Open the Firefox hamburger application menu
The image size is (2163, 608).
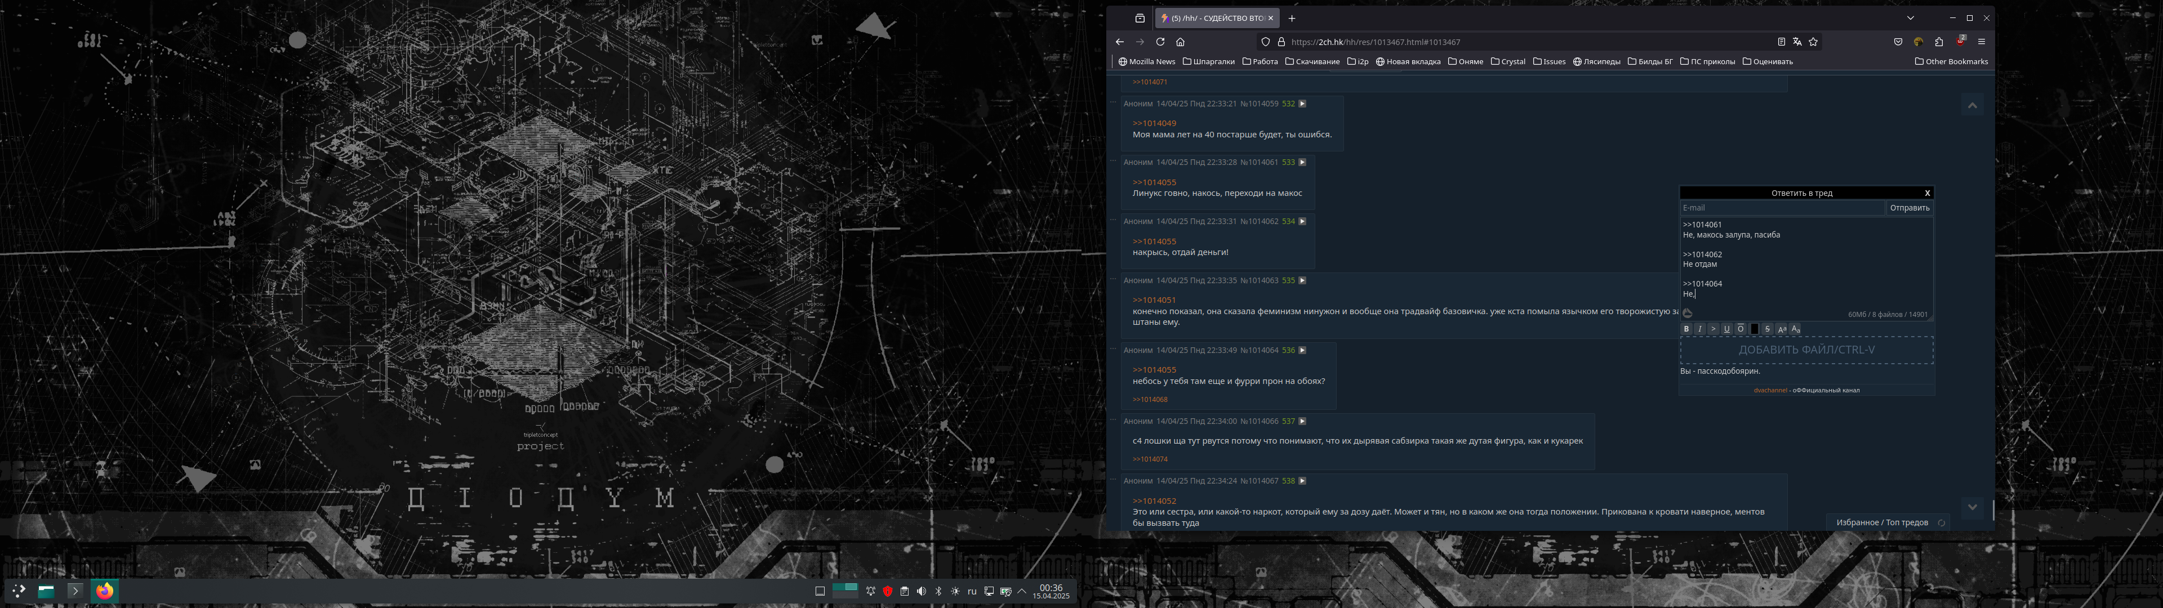click(1982, 42)
